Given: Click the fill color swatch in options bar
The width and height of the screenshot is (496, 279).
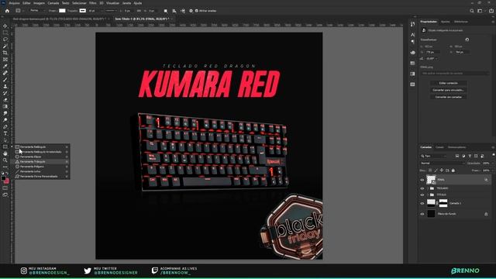Looking at the screenshot, I should pos(62,11).
